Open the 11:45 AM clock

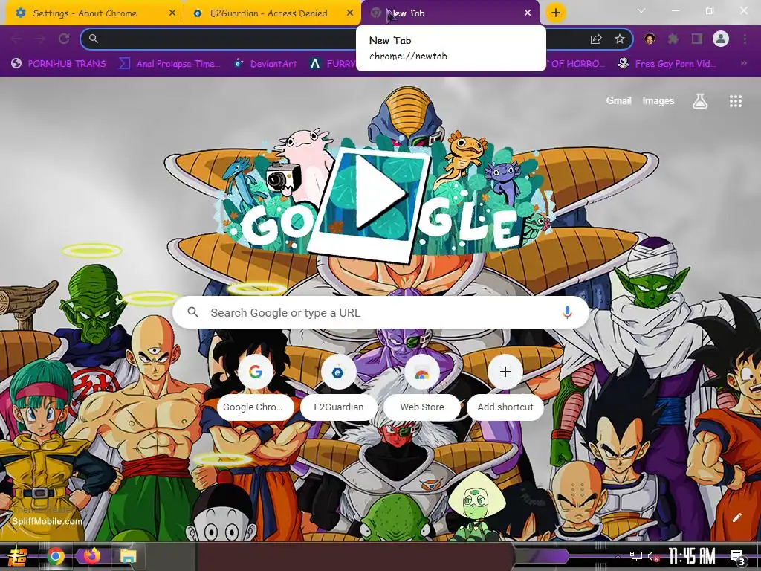tap(692, 556)
